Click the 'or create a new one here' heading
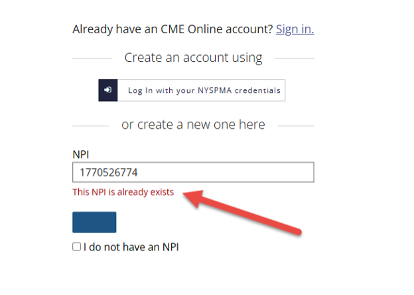The width and height of the screenshot is (414, 295). point(193,124)
